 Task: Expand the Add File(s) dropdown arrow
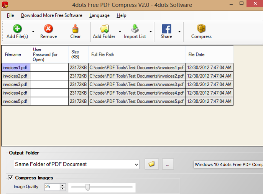click(x=33, y=32)
